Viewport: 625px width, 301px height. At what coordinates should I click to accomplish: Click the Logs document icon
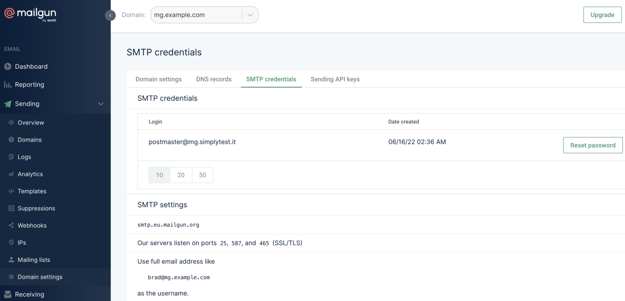click(x=12, y=157)
